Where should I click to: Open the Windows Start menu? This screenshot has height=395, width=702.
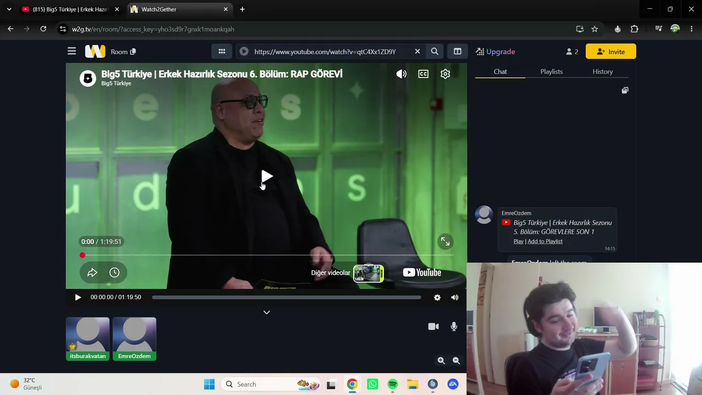coord(209,385)
